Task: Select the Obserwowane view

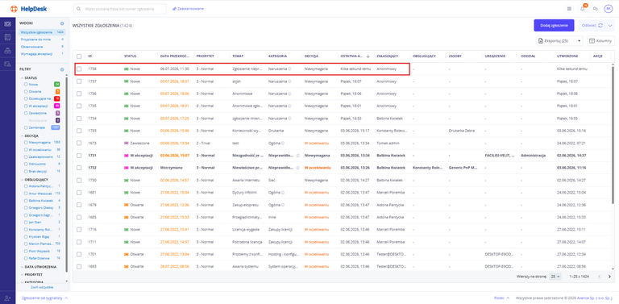Action: pos(42,47)
